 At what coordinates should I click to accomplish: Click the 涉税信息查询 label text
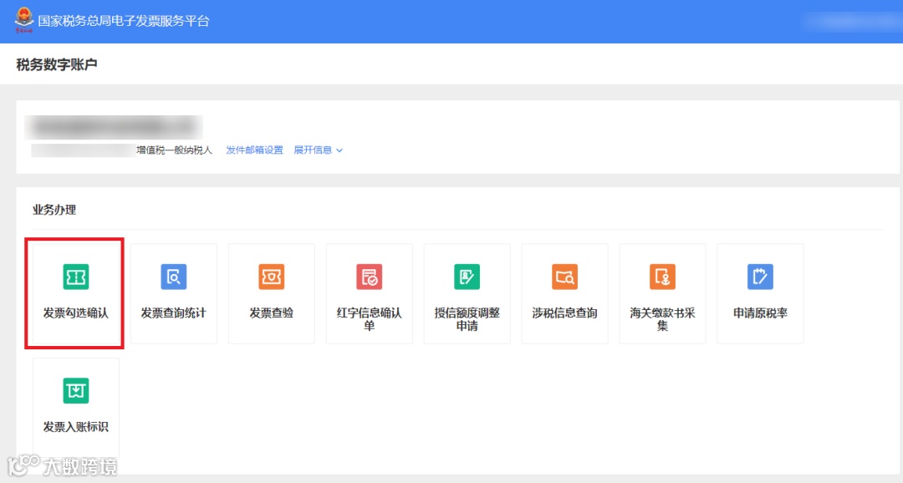tap(564, 313)
